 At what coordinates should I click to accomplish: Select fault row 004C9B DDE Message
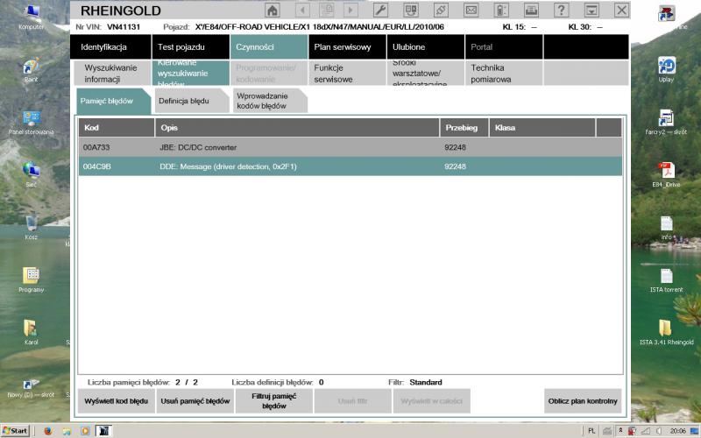click(x=350, y=166)
